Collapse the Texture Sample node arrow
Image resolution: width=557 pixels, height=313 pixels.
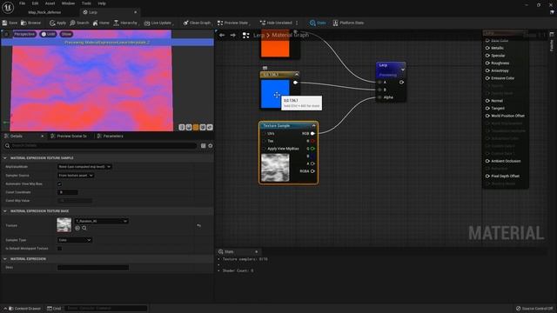pyautogui.click(x=313, y=125)
